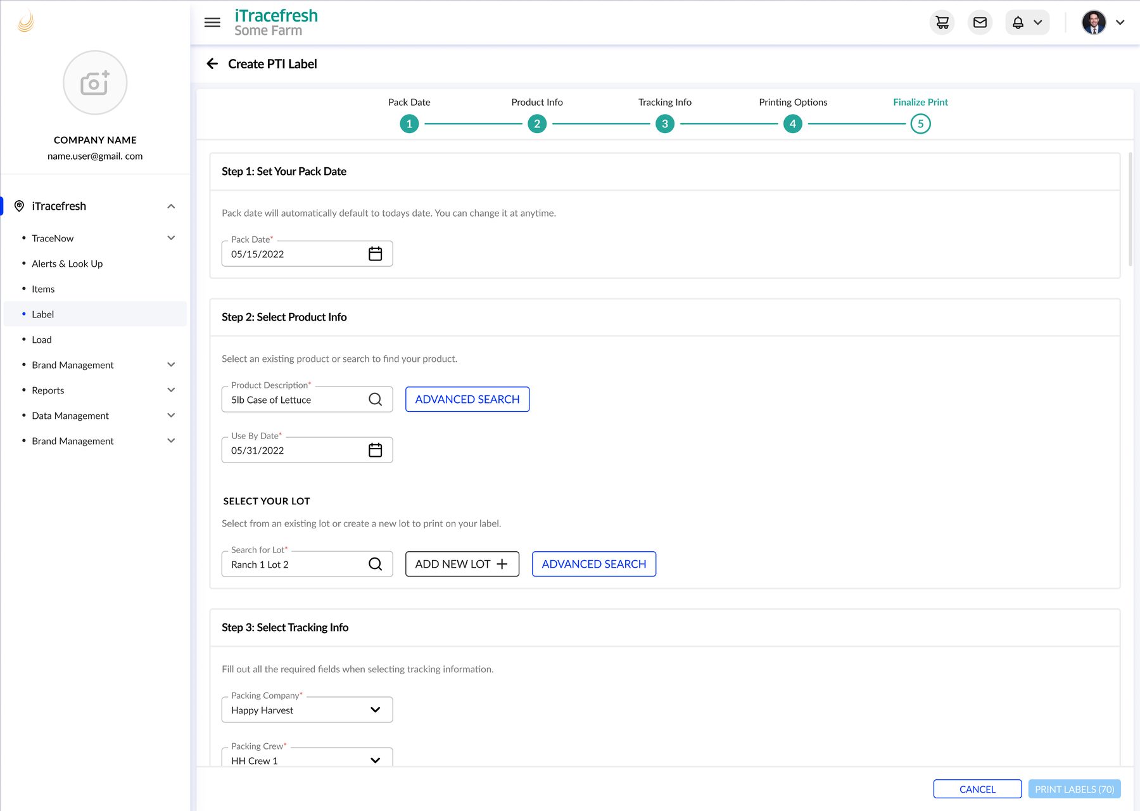Click the Product Description input field
Viewport: 1140px width, 811px height.
coord(307,400)
